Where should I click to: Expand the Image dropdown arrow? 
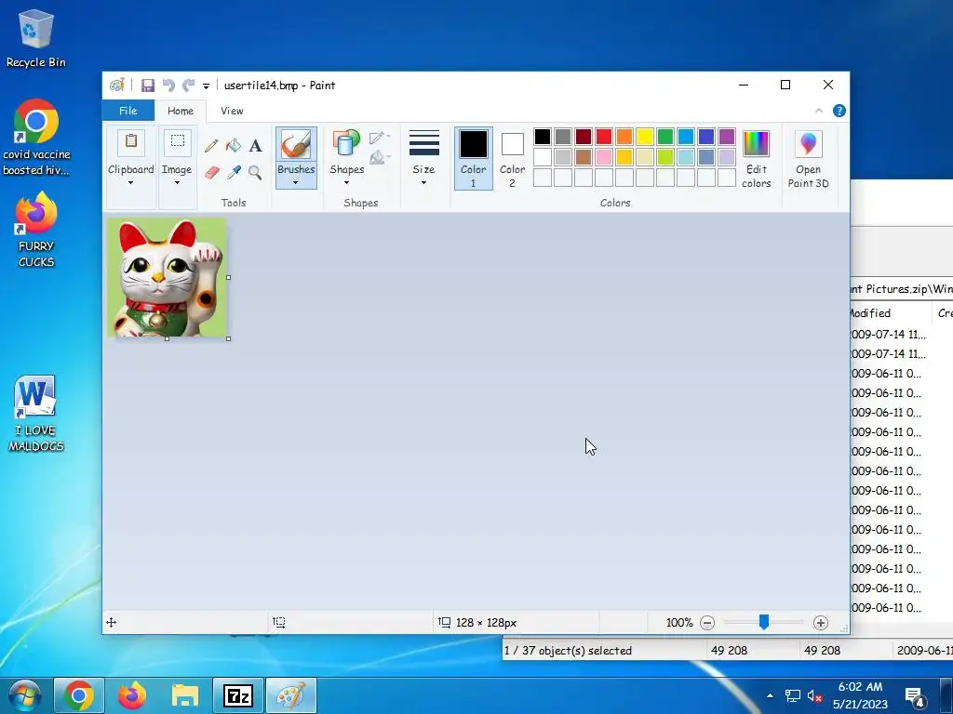pos(178,183)
